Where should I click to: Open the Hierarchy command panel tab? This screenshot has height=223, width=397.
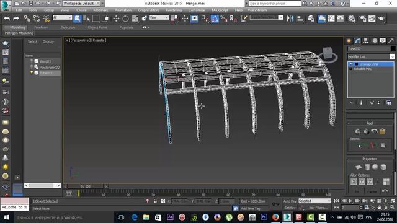point(365,41)
